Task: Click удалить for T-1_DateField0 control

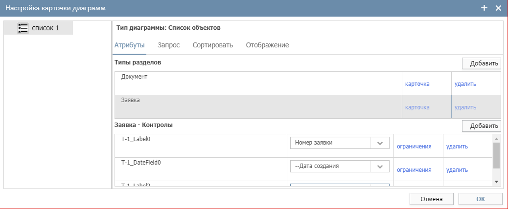Action: (x=457, y=170)
